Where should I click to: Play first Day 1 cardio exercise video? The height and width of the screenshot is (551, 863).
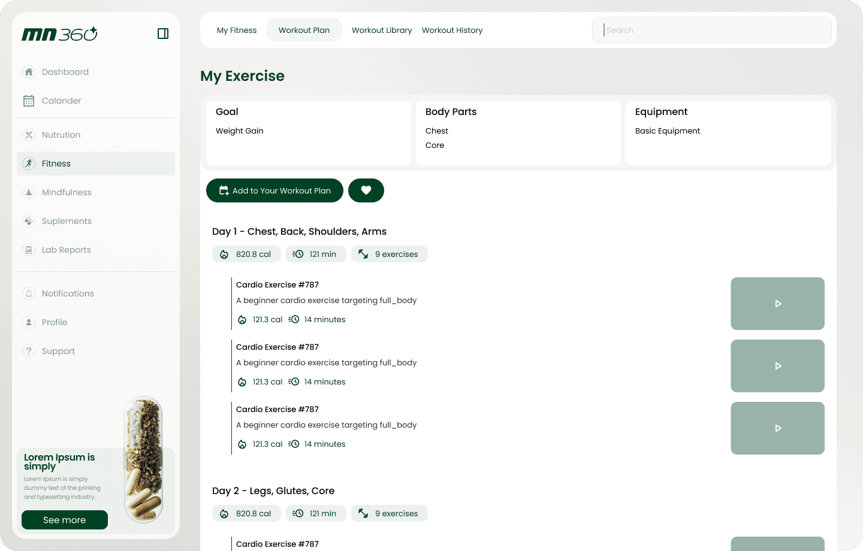(777, 304)
